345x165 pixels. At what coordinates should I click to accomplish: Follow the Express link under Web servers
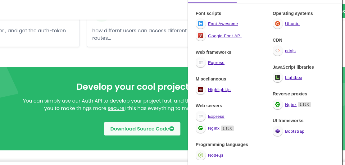(x=216, y=117)
